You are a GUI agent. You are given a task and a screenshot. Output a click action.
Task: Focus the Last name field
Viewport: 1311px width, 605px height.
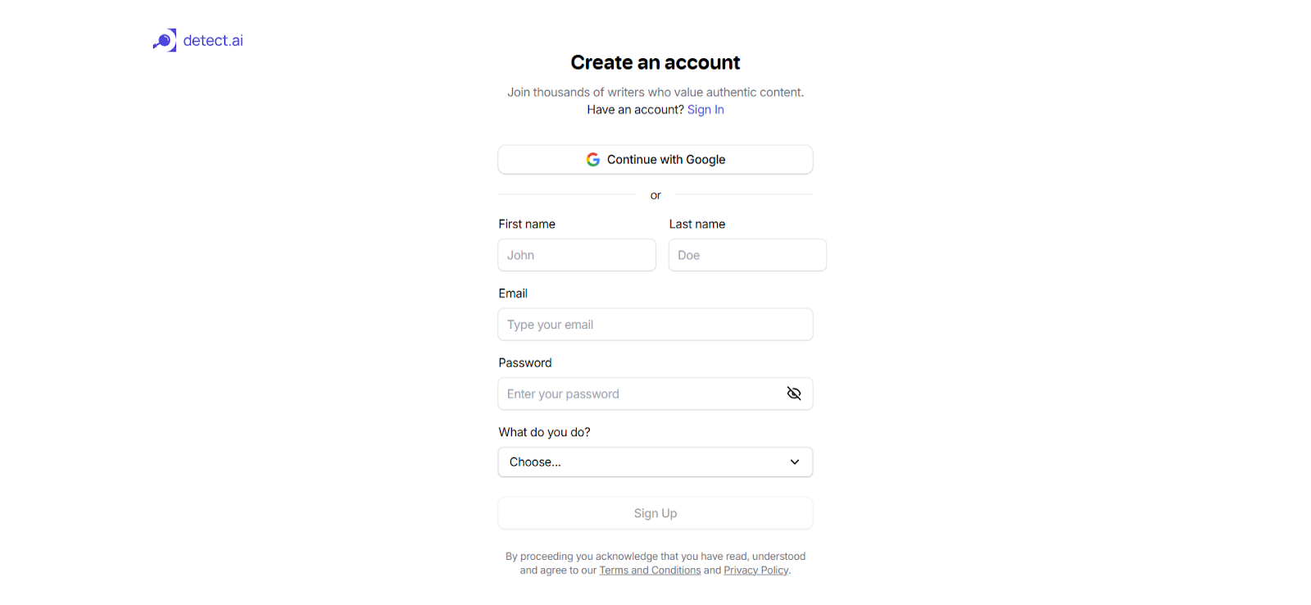[747, 255]
